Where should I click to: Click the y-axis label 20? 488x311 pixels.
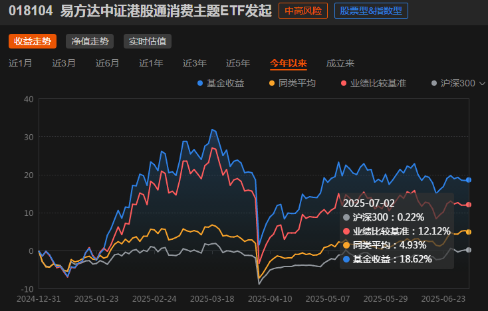(x=29, y=175)
